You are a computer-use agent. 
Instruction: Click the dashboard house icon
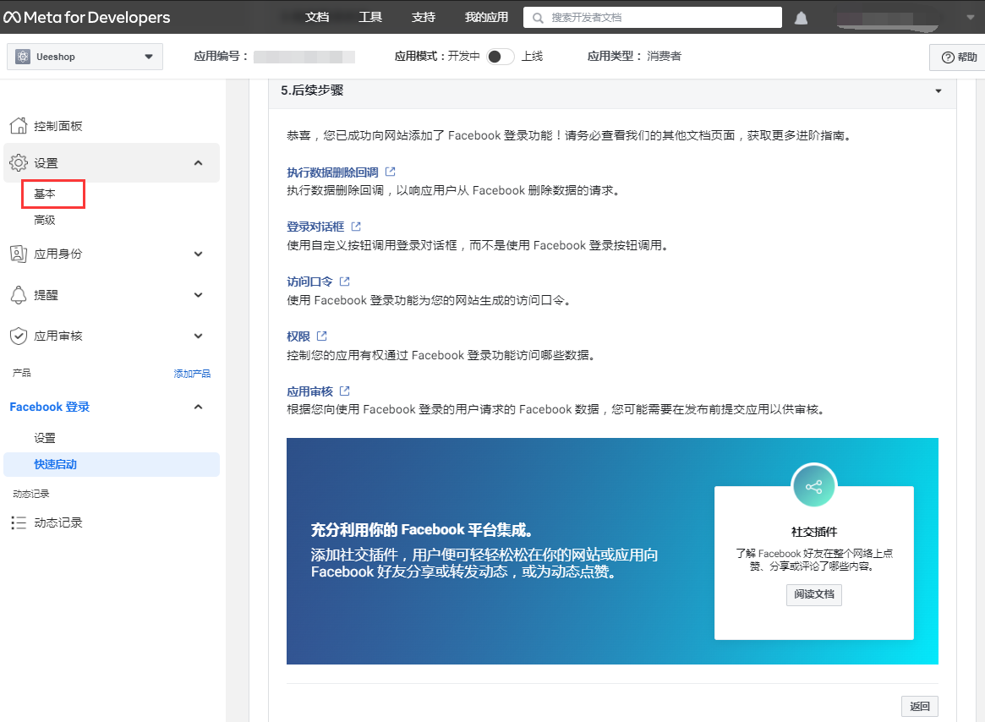coord(19,126)
